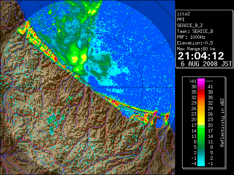This screenshot has height=175, width=234.
Task: Click the 21:04:12 timestamp
Action: (201, 56)
